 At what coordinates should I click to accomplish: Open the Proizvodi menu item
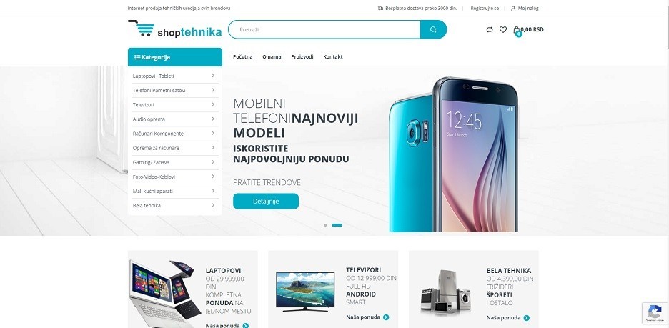(302, 56)
